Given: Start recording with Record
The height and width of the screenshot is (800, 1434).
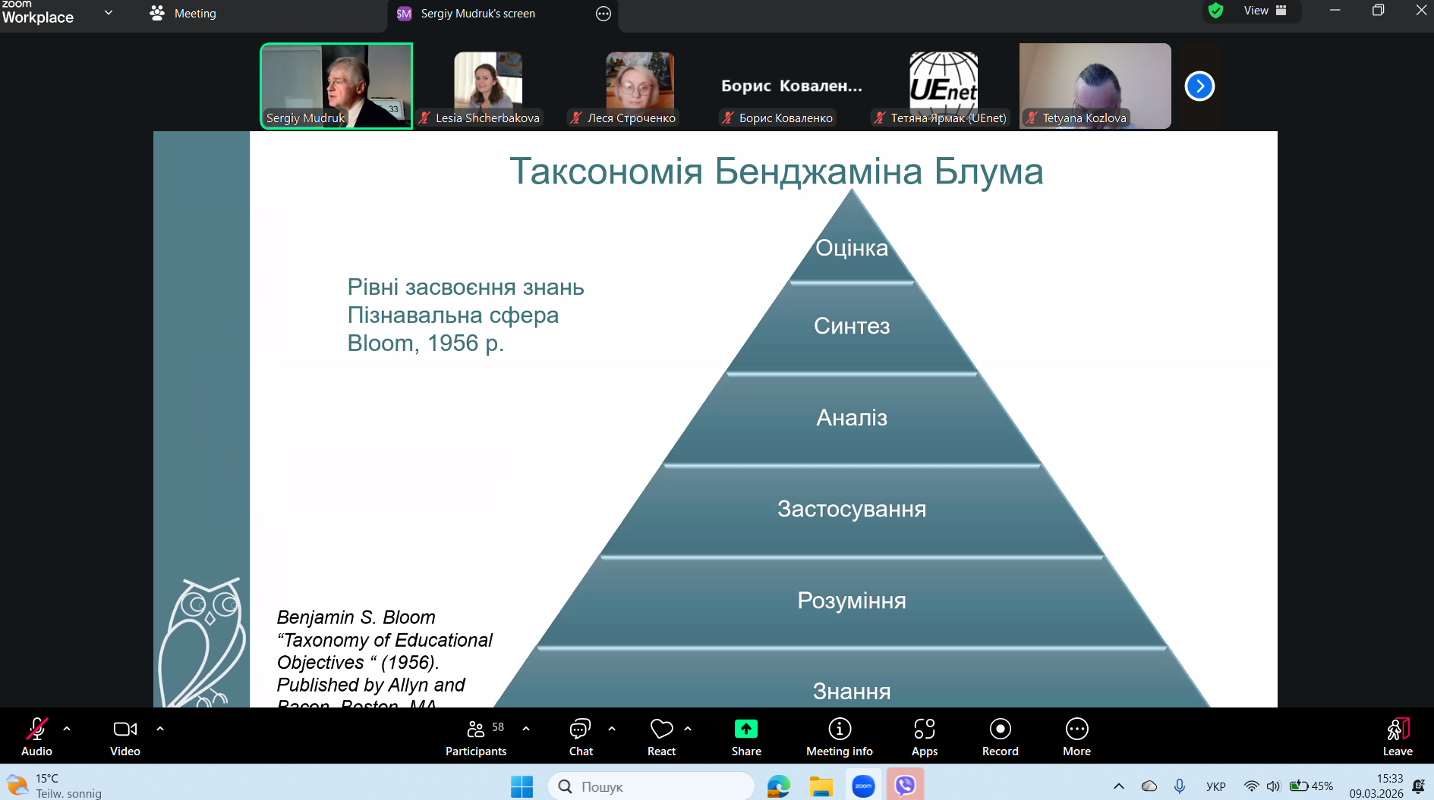Looking at the screenshot, I should tap(1001, 737).
